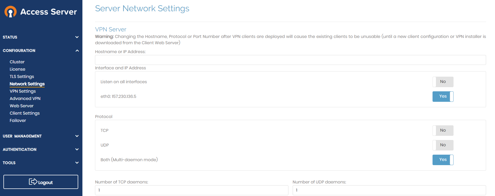Click the OpenVPN Access Server logo icon
This screenshot has height=196, width=495.
(10, 12)
